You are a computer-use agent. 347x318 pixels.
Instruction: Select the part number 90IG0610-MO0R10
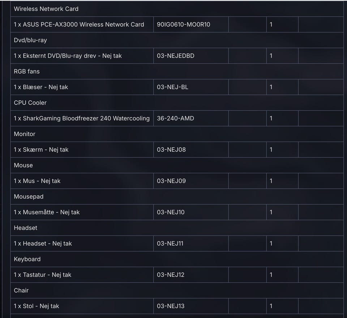coord(183,25)
